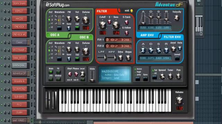Open the Main page

(51, 72)
